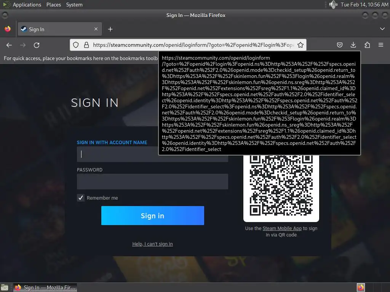Image resolution: width=390 pixels, height=292 pixels.
Task: Expand the list all tabs chevron
Action: tap(382, 29)
